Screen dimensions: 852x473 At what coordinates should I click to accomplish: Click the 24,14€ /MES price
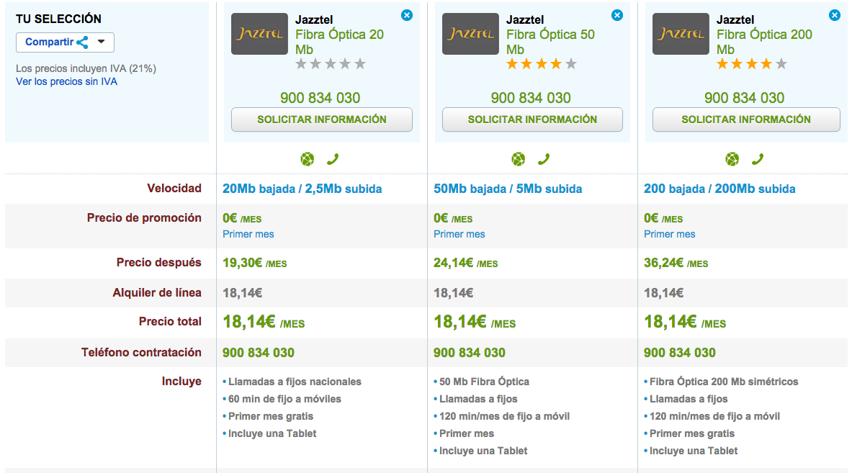[x=466, y=263]
